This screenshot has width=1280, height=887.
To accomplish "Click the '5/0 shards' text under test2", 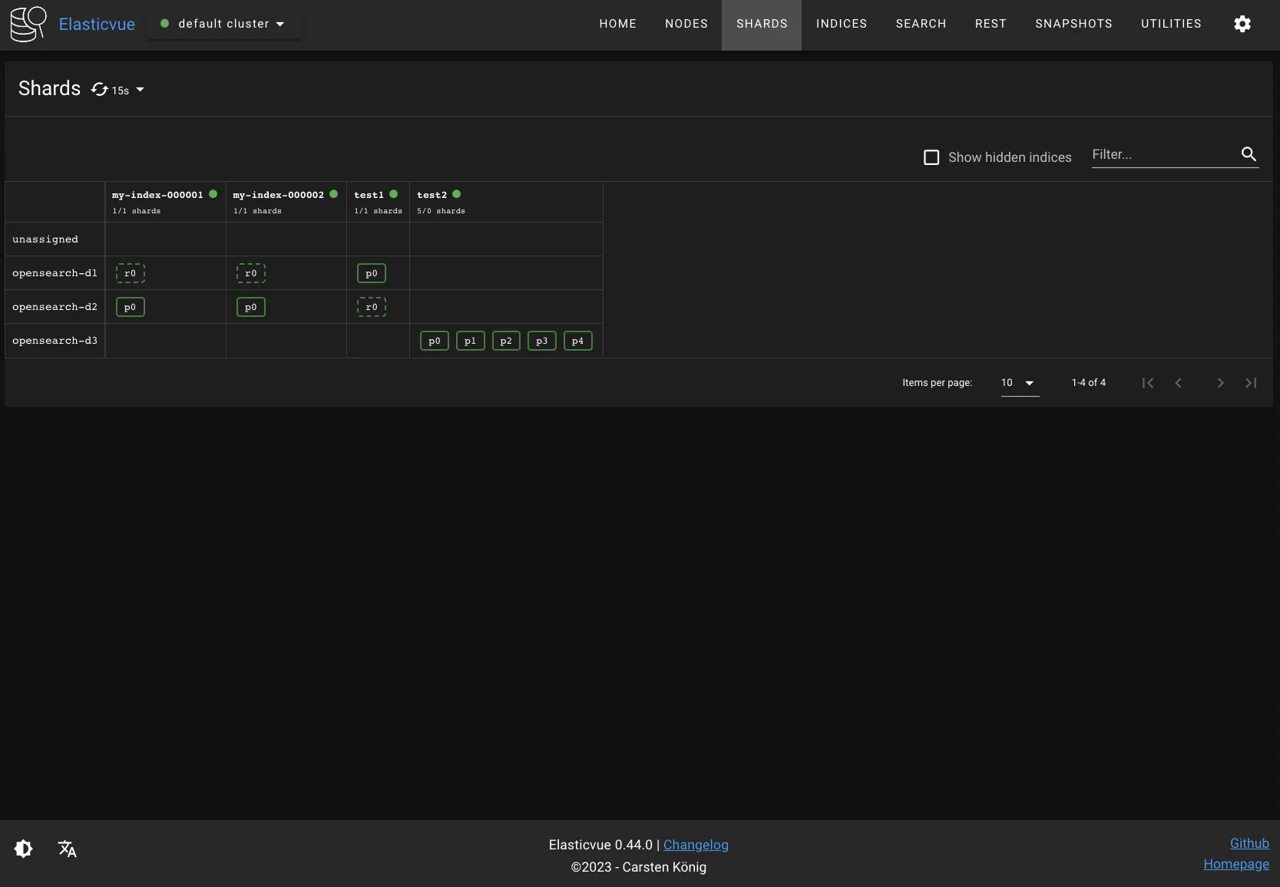I will pyautogui.click(x=441, y=211).
